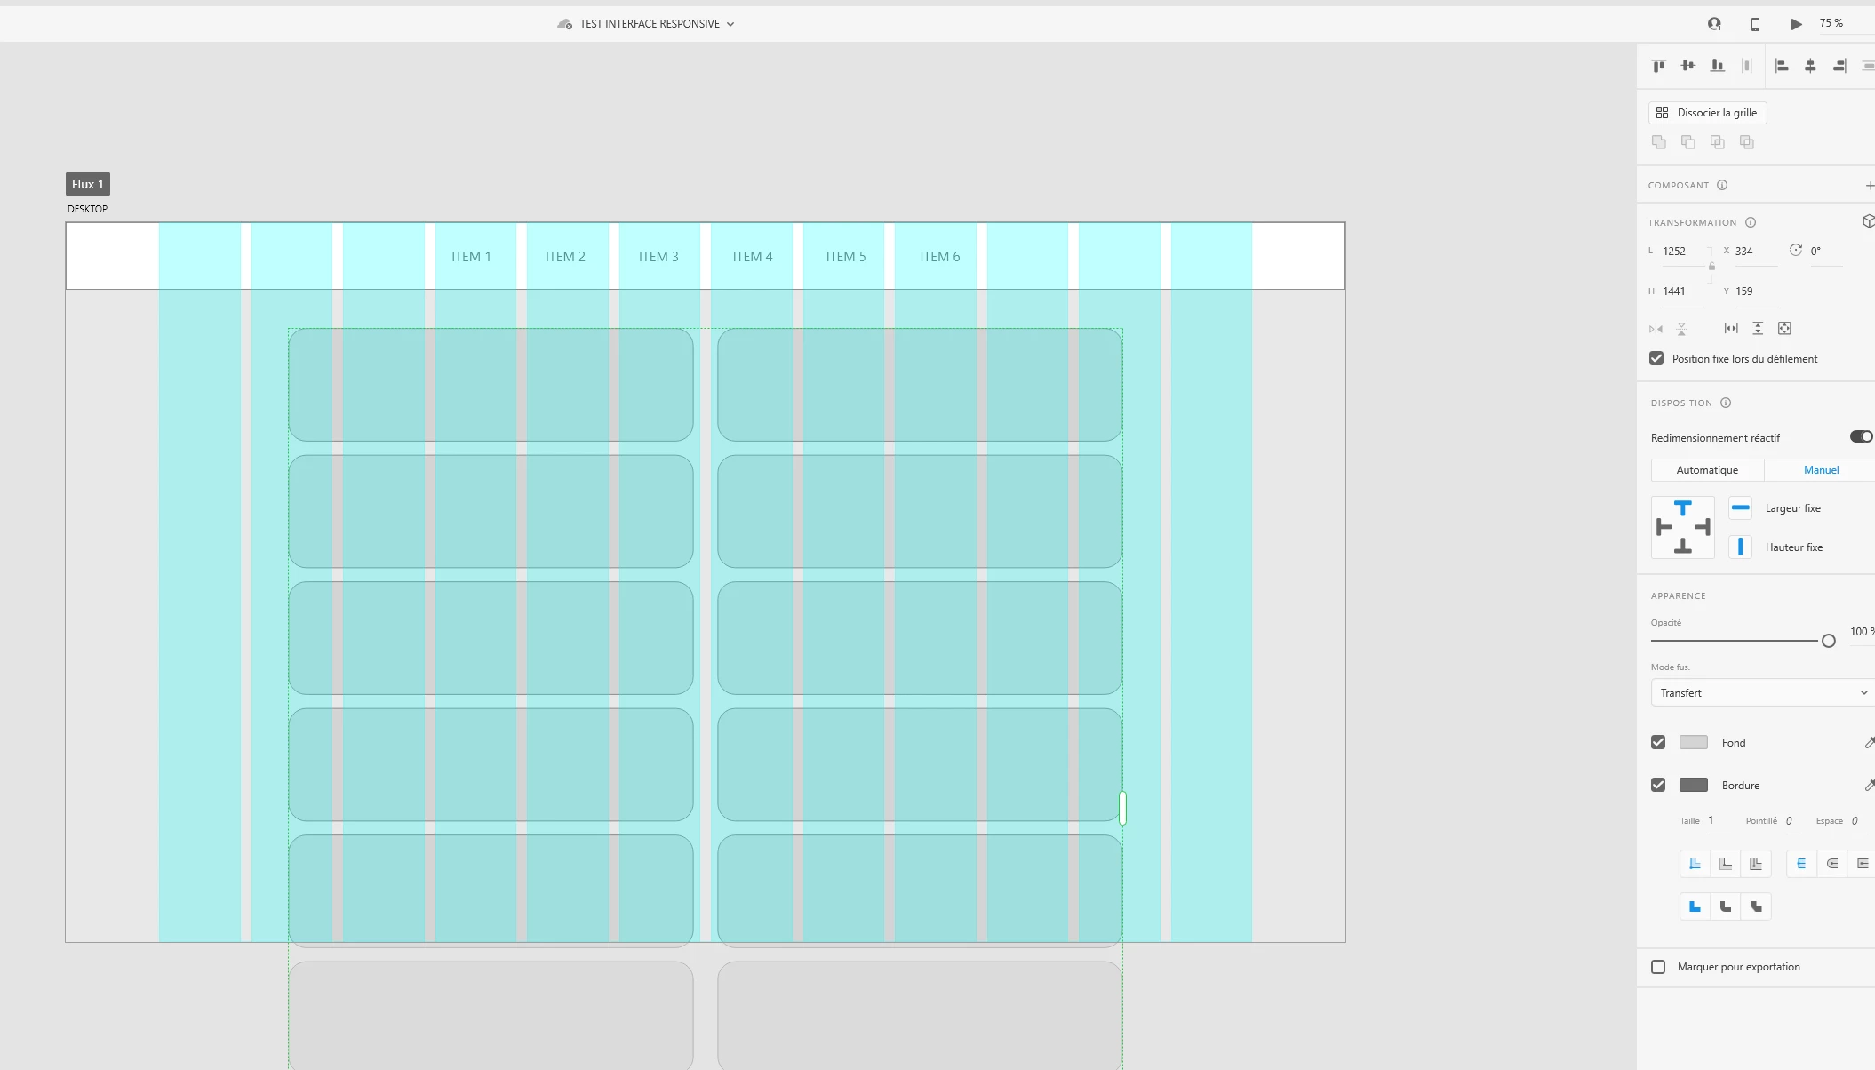Click the align top edges icon
This screenshot has height=1070, width=1875.
pyautogui.click(x=1658, y=66)
